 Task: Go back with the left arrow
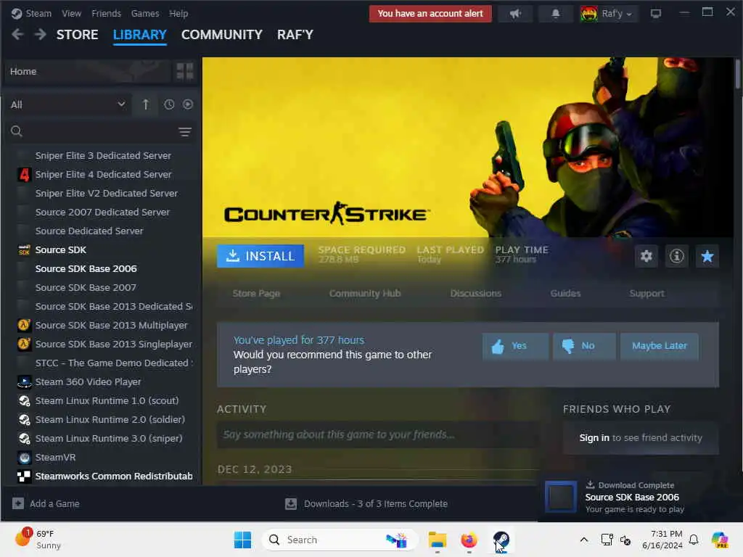coord(17,35)
